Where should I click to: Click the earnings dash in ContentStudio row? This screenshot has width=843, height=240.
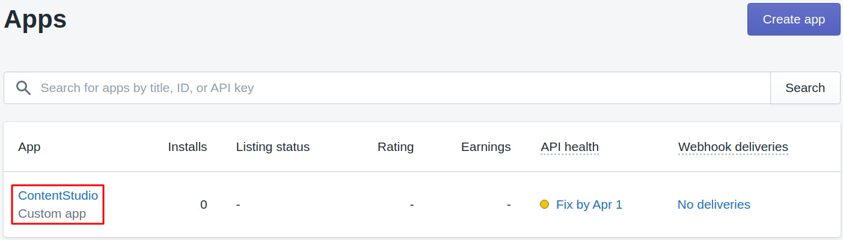[509, 205]
